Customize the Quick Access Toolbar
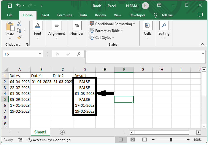This screenshot has width=208, height=145. tap(41, 6)
